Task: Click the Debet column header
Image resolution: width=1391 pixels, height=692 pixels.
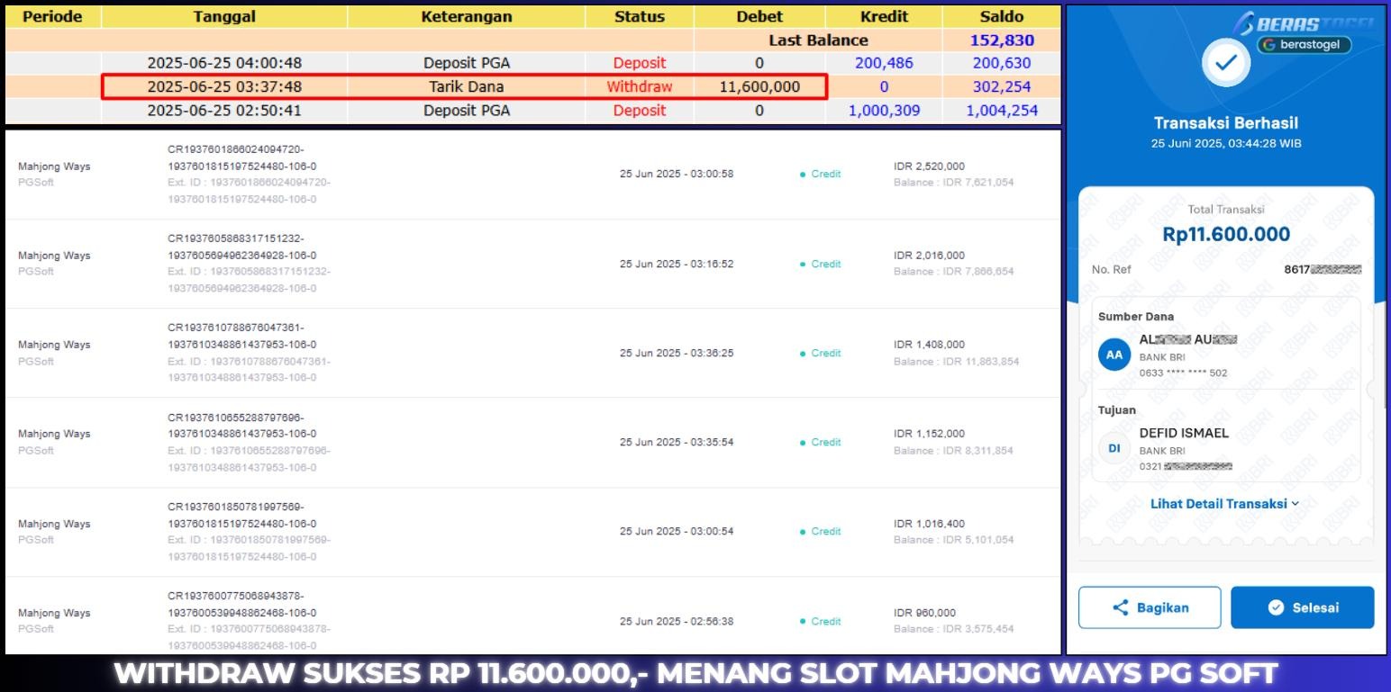Action: coord(759,16)
